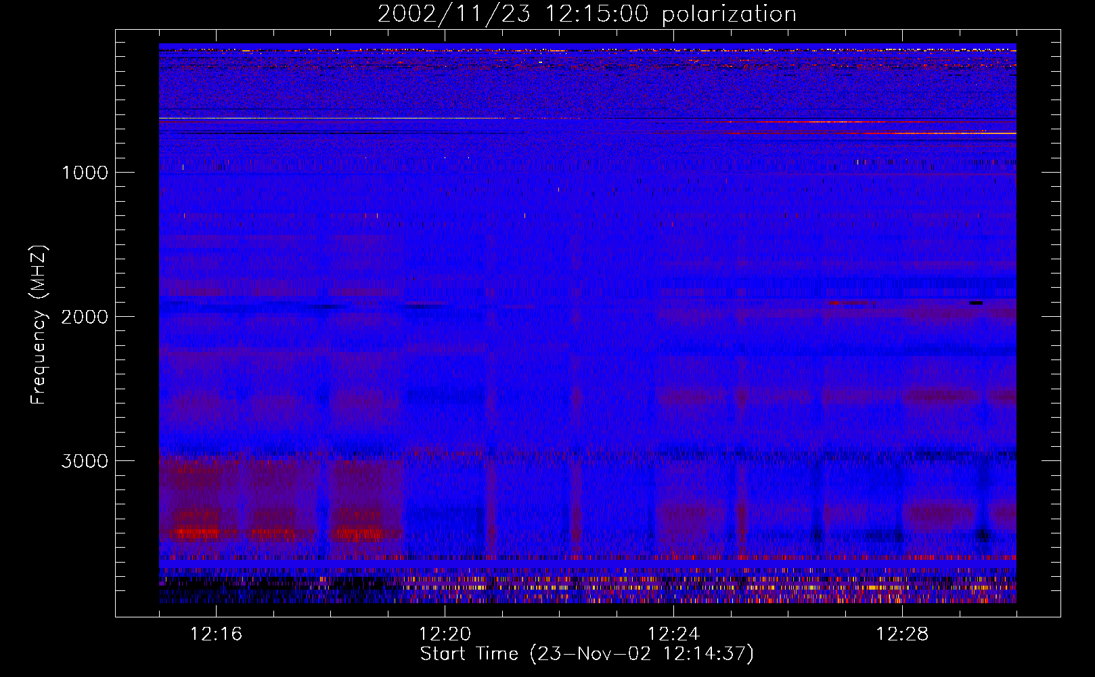Click the plot title '2002/11/23 12:15:00 polarization'
The width and height of the screenshot is (1095, 677).
[x=587, y=14]
